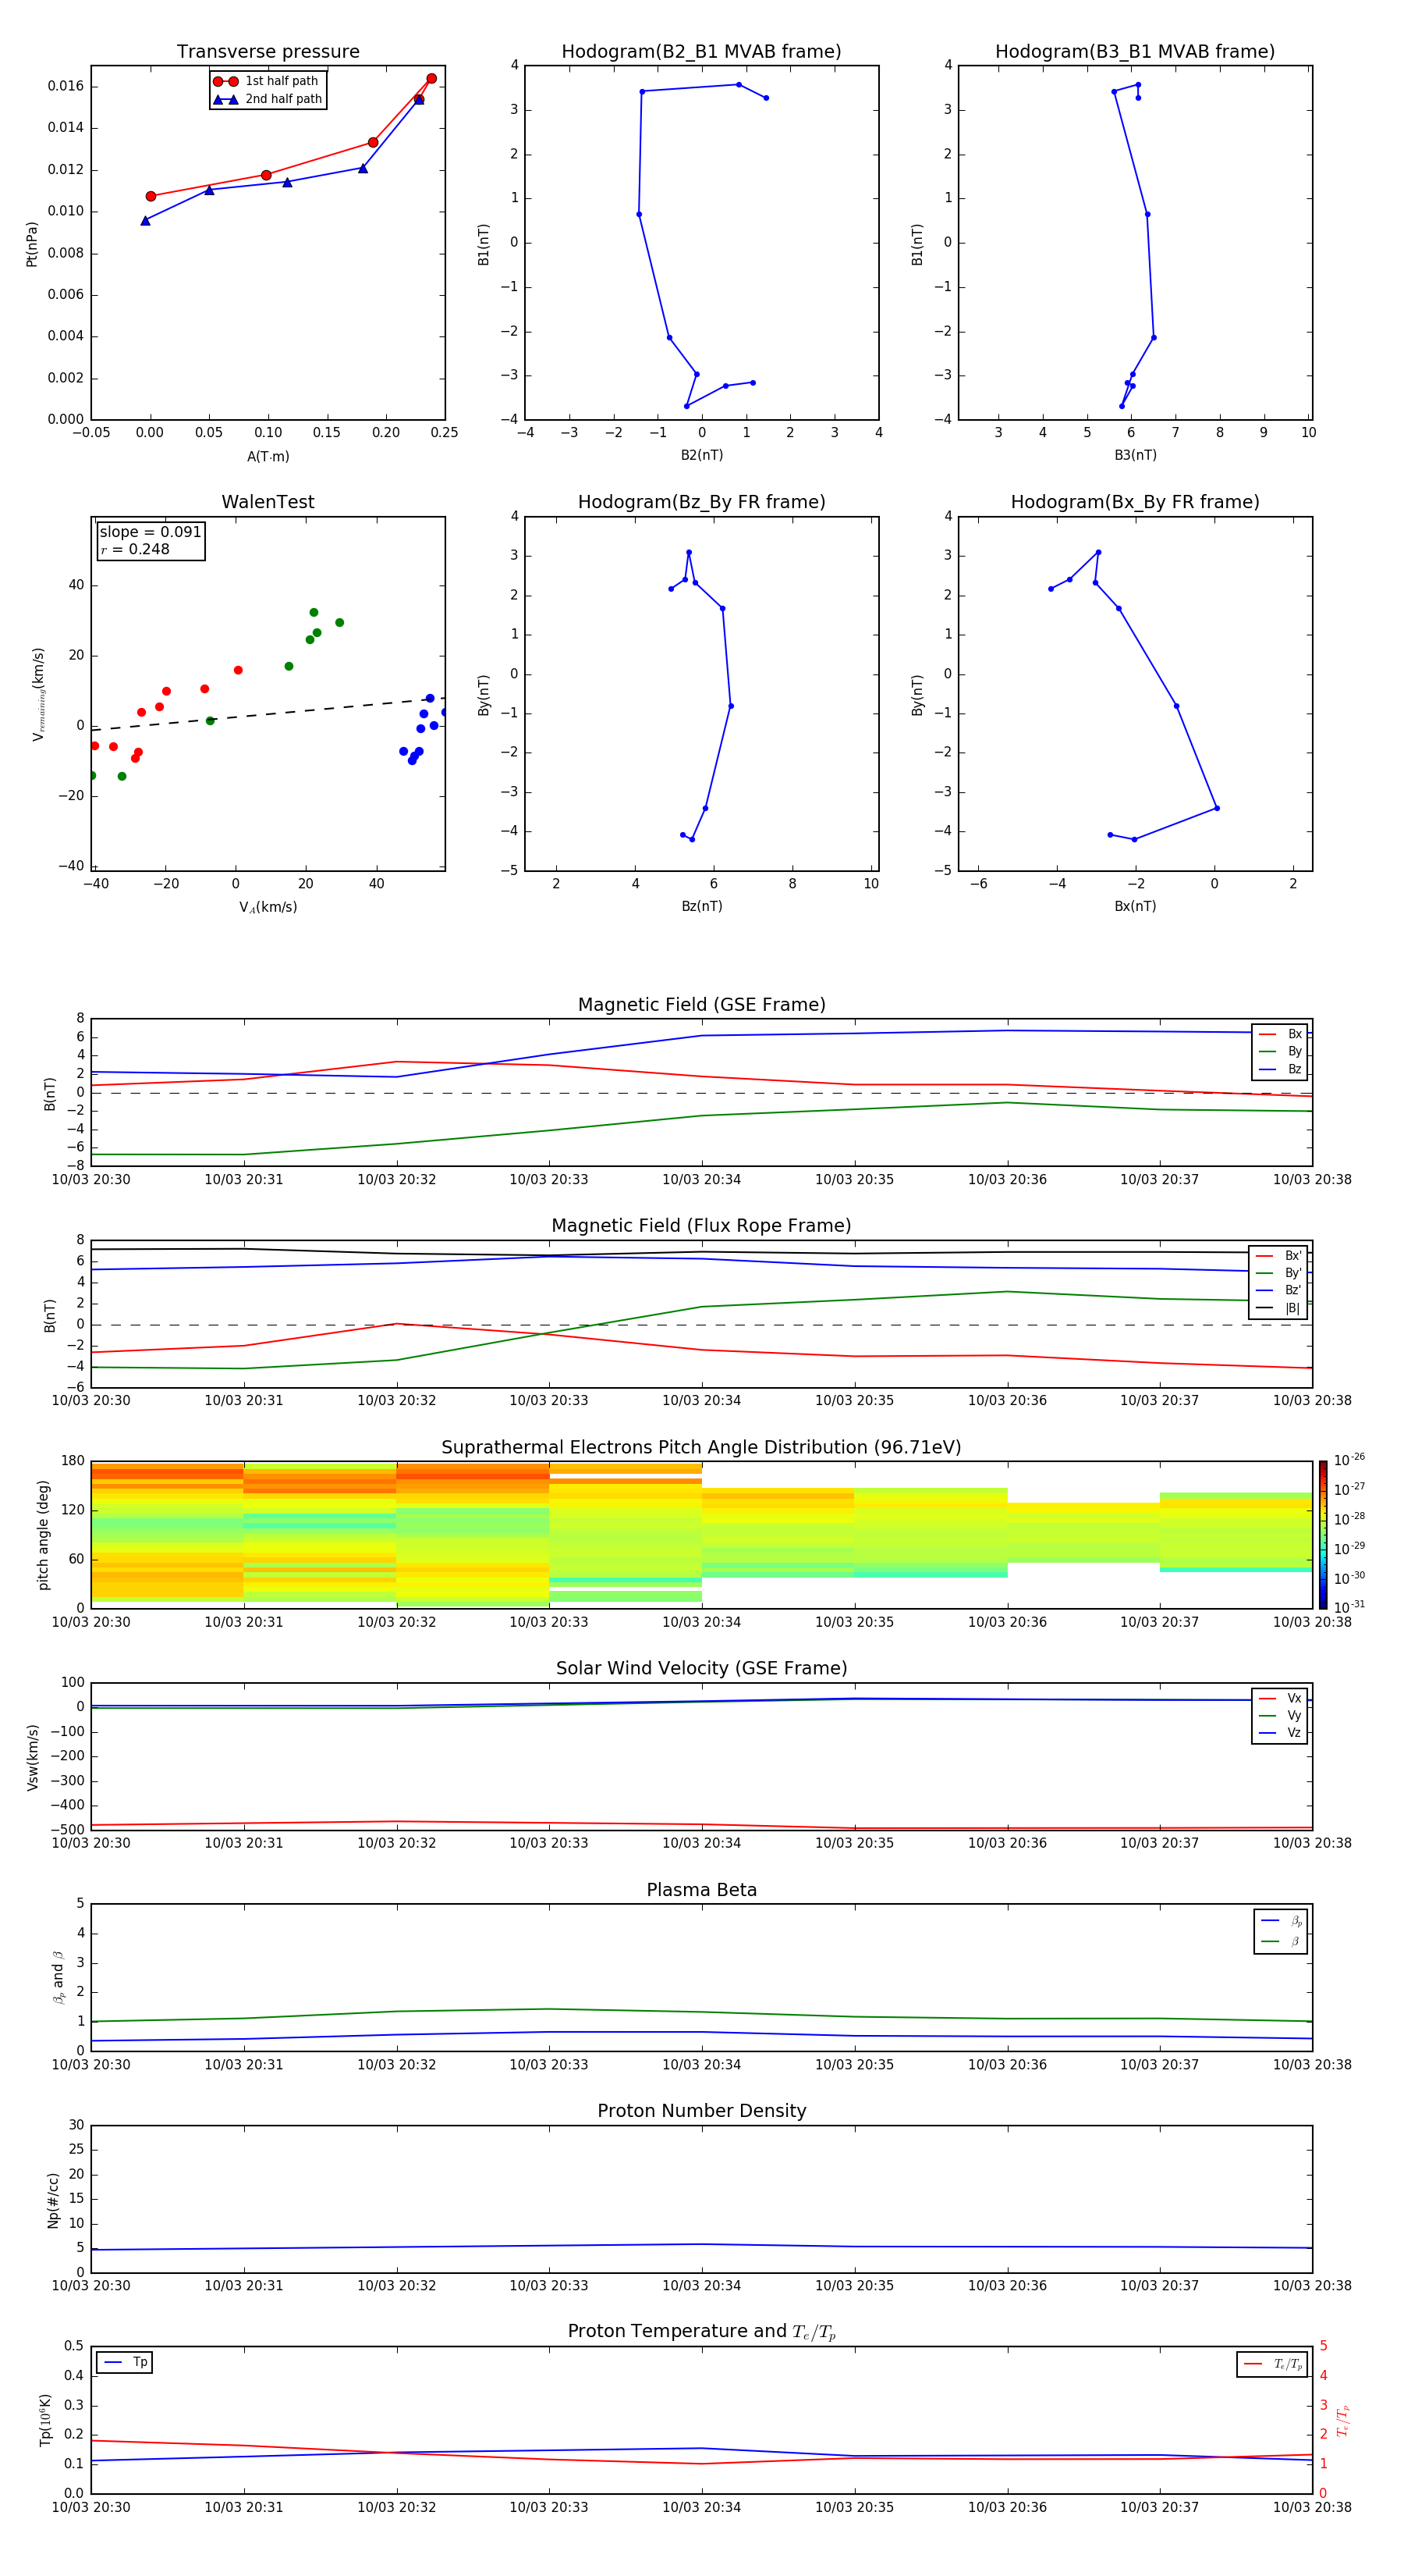Click the V_remaining(km/s) y-axis label
This screenshot has height=2576, width=1404.
[38, 694]
